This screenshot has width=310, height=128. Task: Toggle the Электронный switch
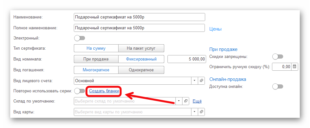pyautogui.click(x=80, y=38)
